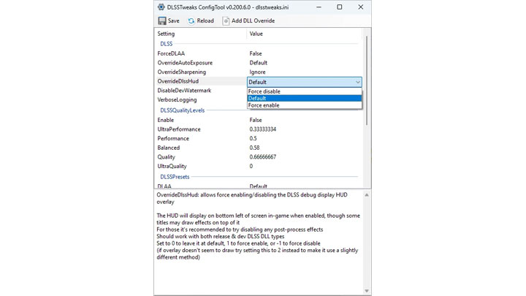Select the Performance setting row

pos(173,138)
